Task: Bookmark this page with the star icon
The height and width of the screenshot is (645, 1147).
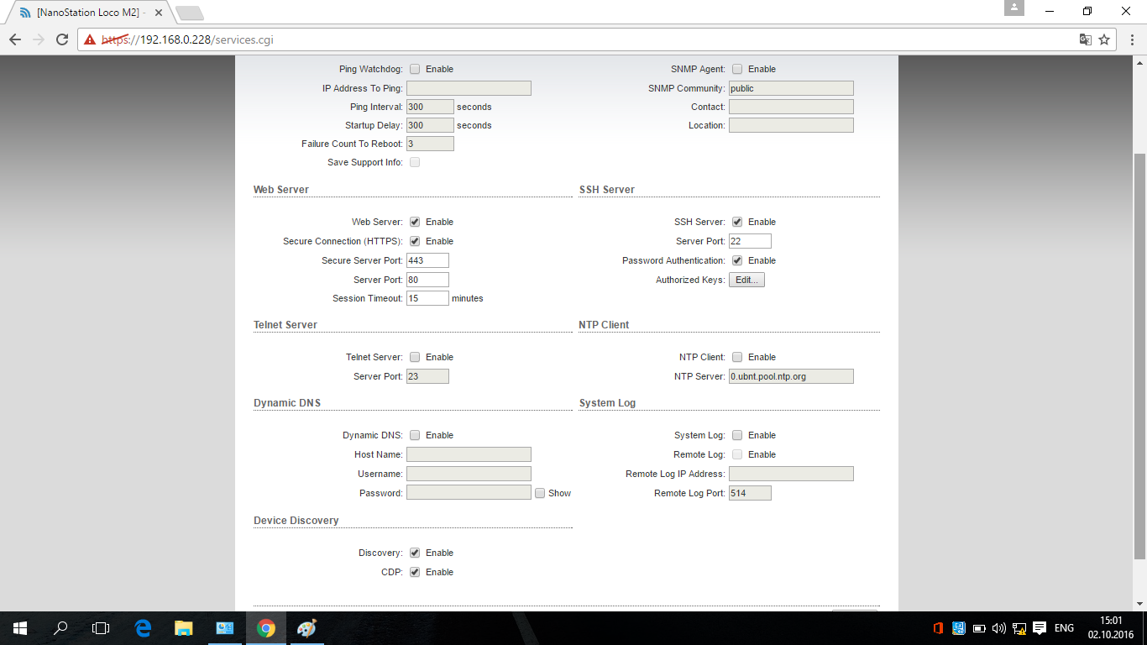Action: tap(1104, 39)
